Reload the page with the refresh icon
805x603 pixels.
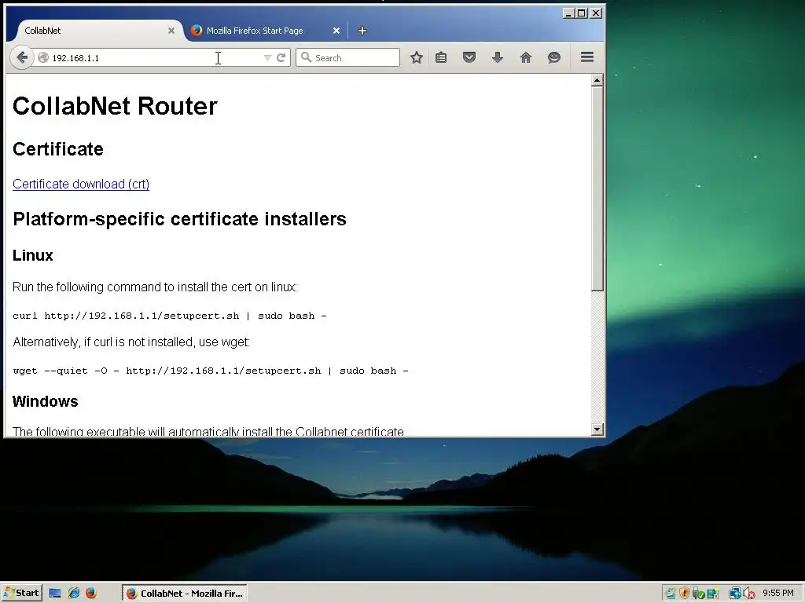(281, 57)
